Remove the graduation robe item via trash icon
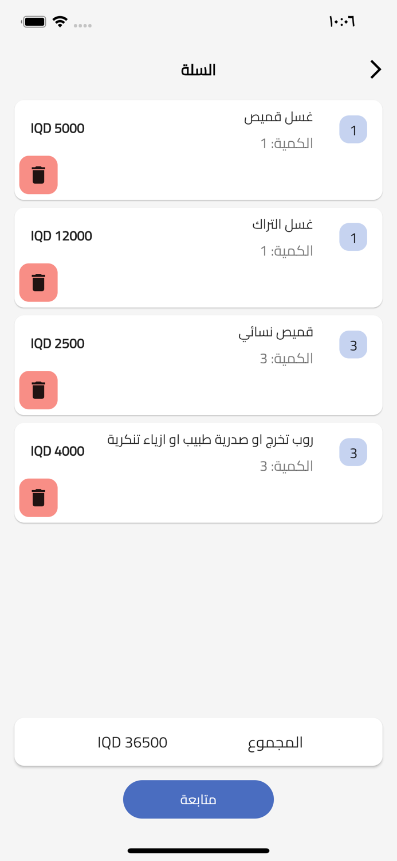 pyautogui.click(x=38, y=498)
